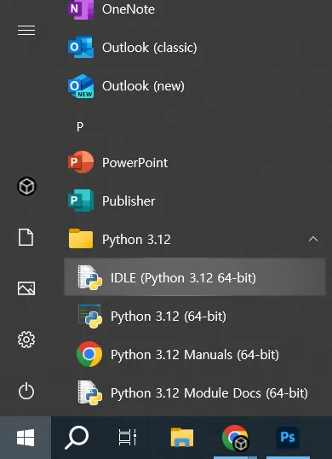The image size is (332, 459).
Task: Click the letter P section header
Action: 80,127
